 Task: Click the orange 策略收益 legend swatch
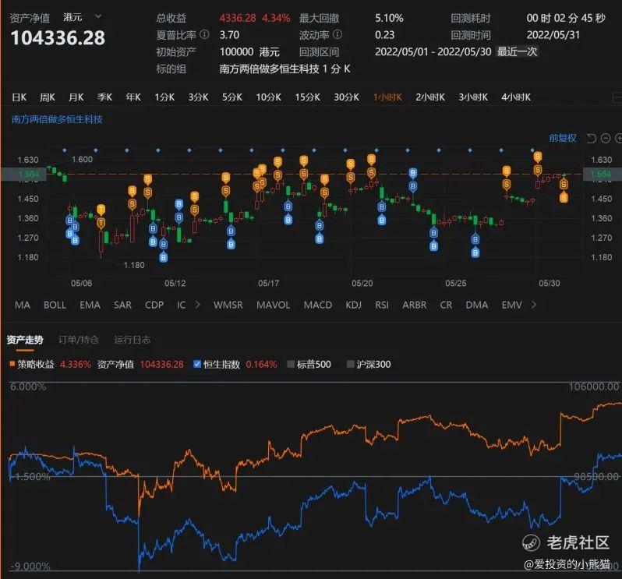click(x=12, y=364)
